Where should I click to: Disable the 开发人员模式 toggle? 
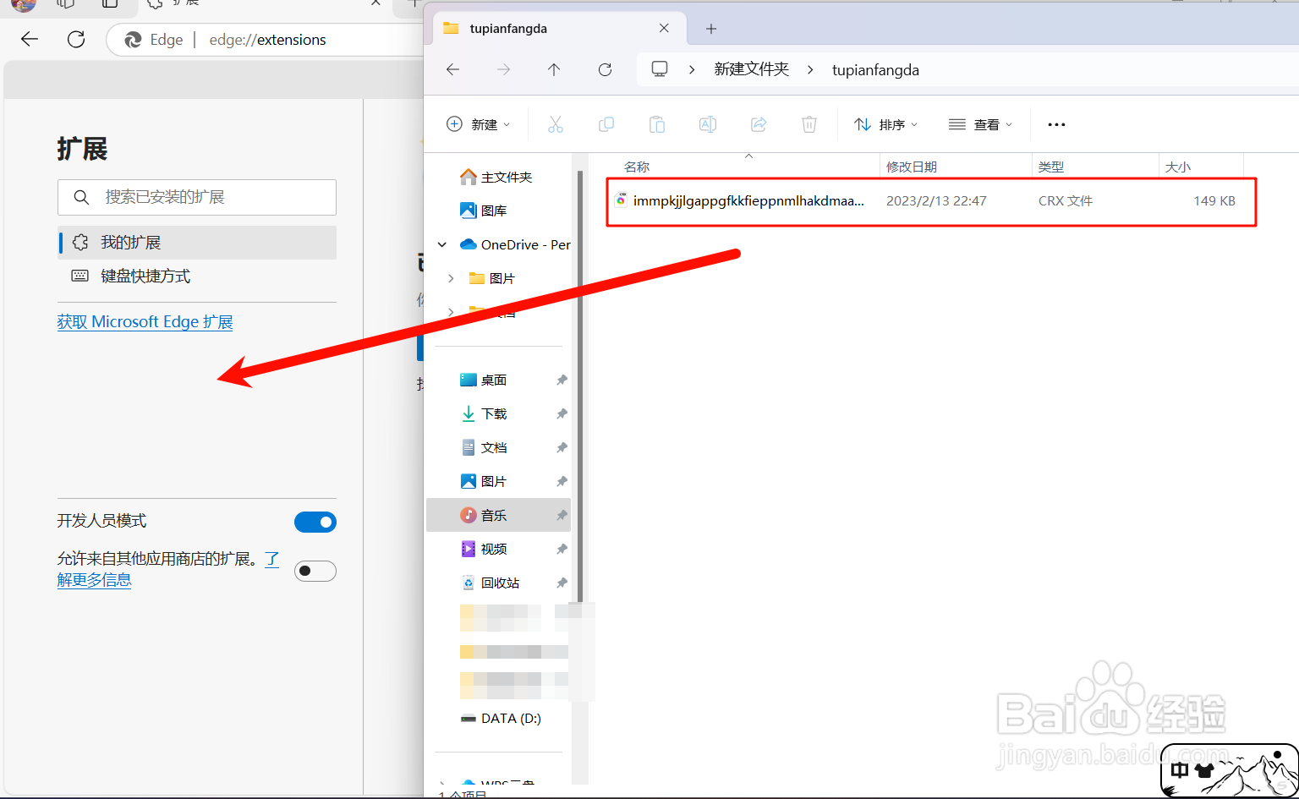point(315,522)
